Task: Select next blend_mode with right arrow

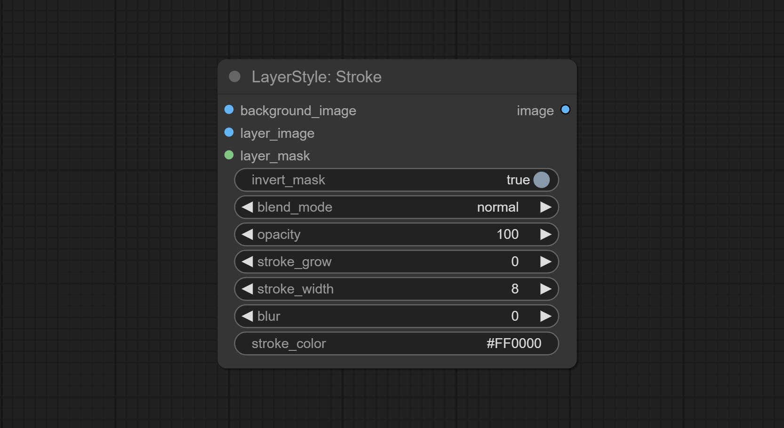Action: (x=545, y=207)
